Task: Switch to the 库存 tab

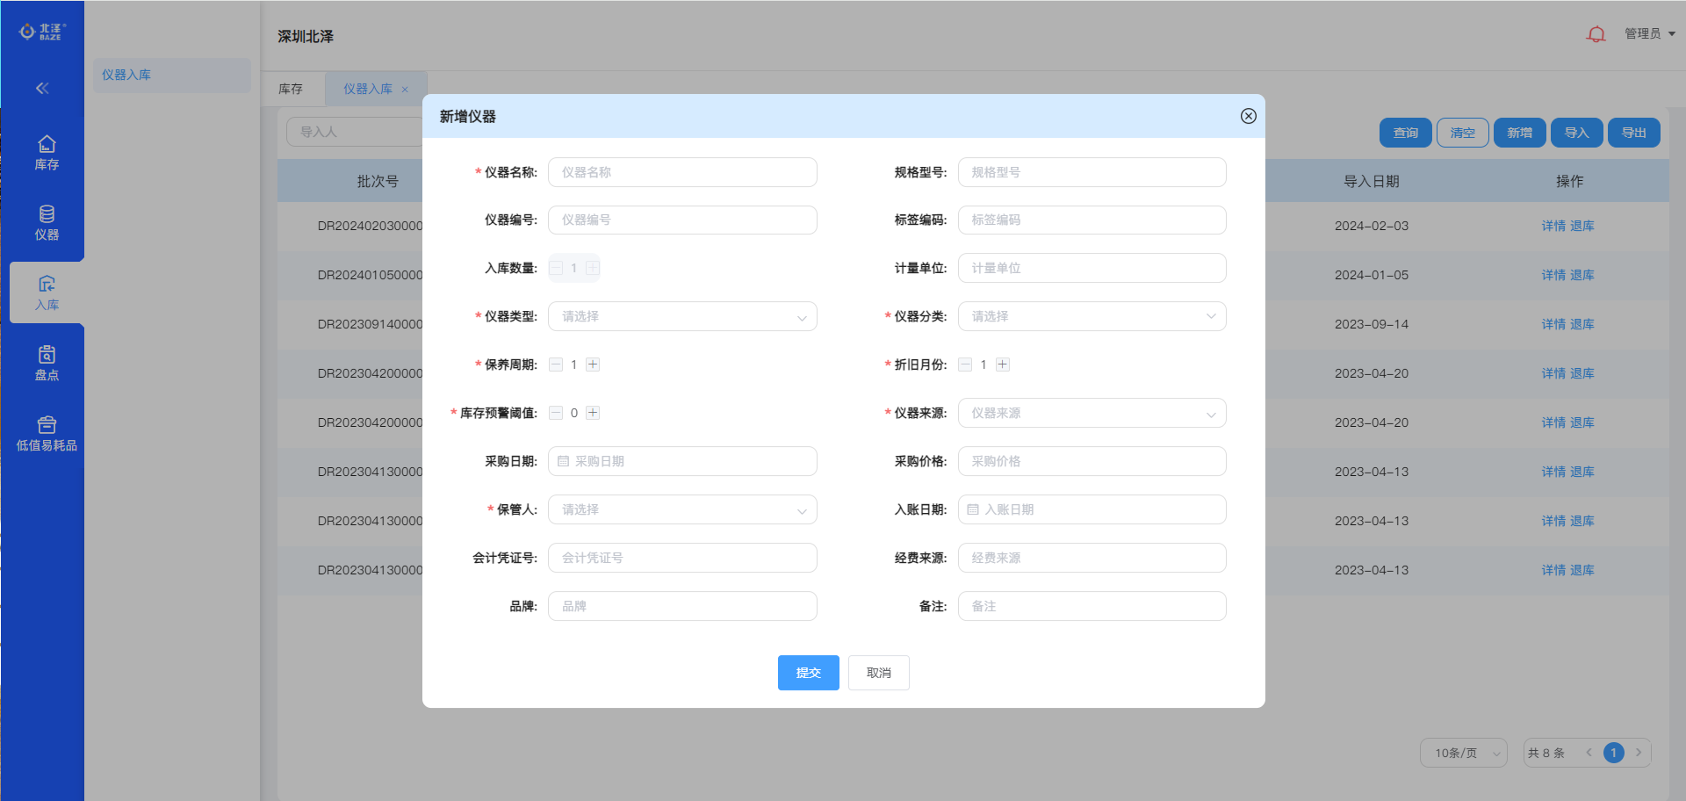Action: tap(291, 89)
